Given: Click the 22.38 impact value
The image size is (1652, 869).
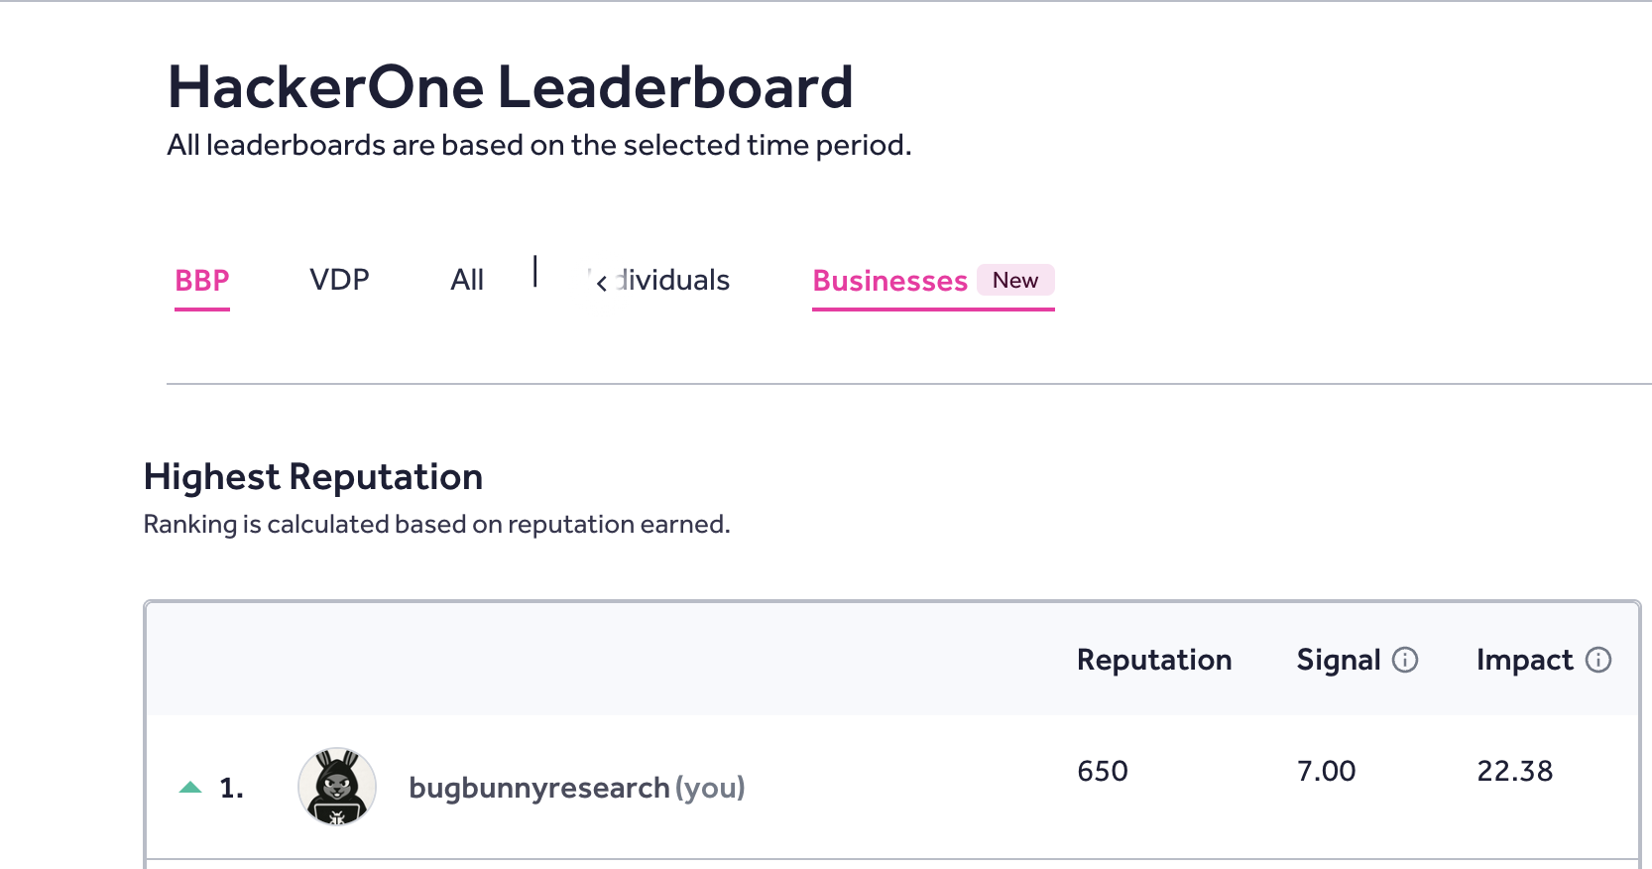Looking at the screenshot, I should click(x=1515, y=771).
